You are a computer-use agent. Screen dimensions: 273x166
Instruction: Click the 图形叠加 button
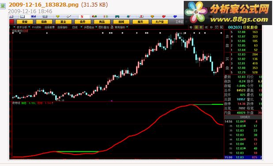(104, 27)
